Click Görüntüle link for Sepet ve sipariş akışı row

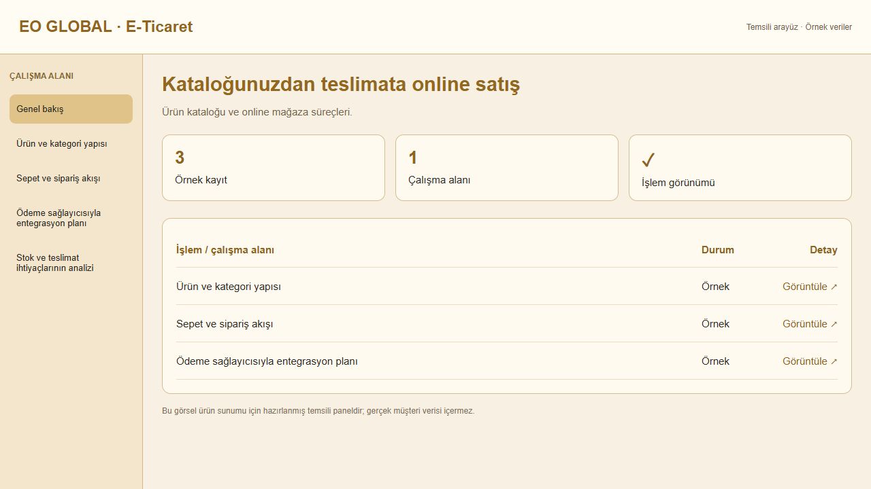(x=810, y=324)
